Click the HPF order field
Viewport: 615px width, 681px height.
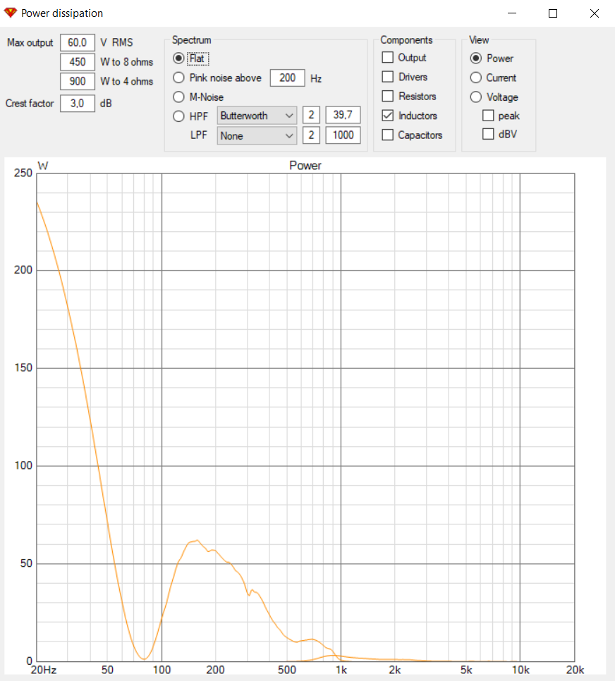311,115
